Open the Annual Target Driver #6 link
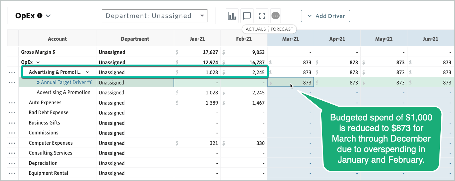The image size is (455, 181). [x=67, y=83]
